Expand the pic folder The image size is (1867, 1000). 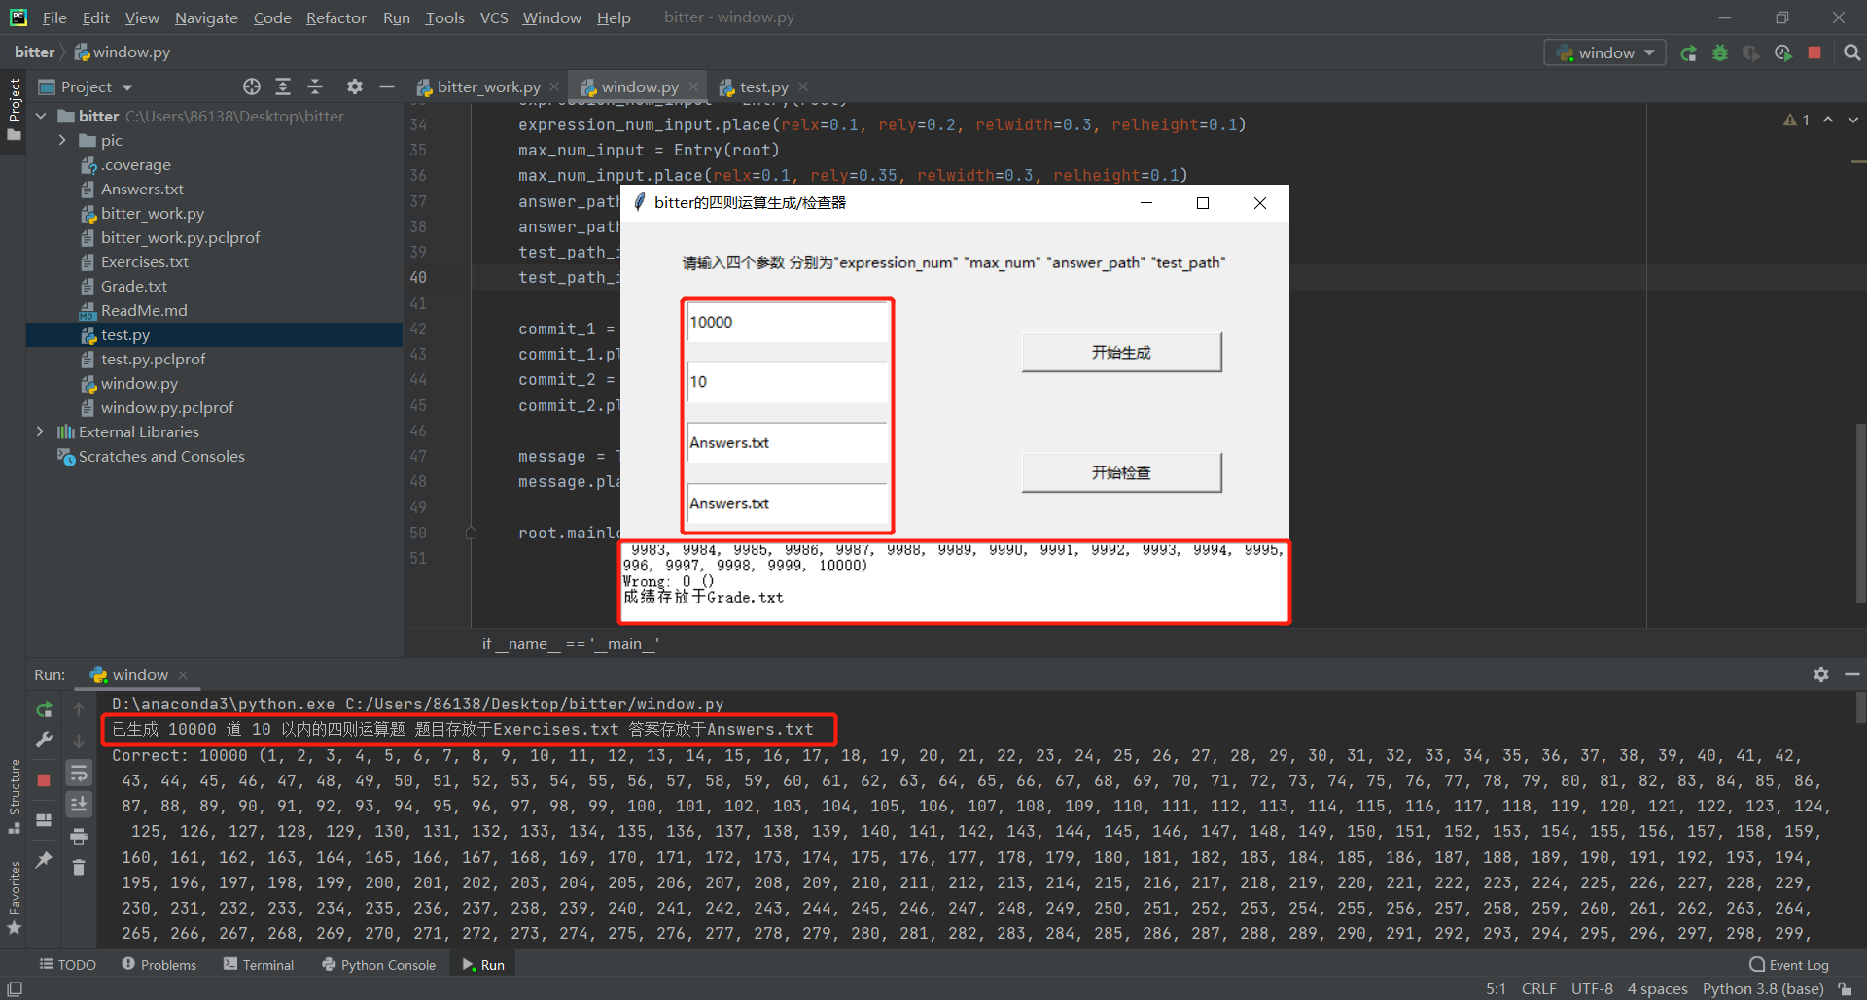click(63, 141)
